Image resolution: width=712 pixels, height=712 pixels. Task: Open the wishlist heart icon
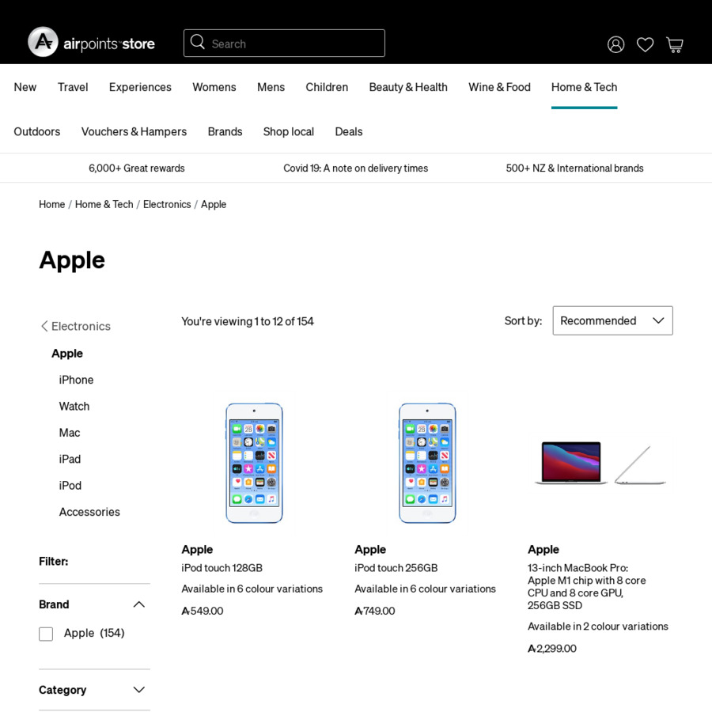coord(645,44)
